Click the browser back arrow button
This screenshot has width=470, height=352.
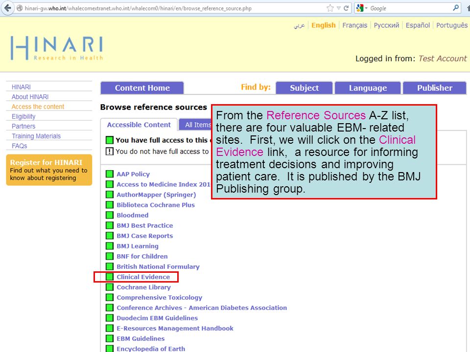pyautogui.click(x=7, y=8)
